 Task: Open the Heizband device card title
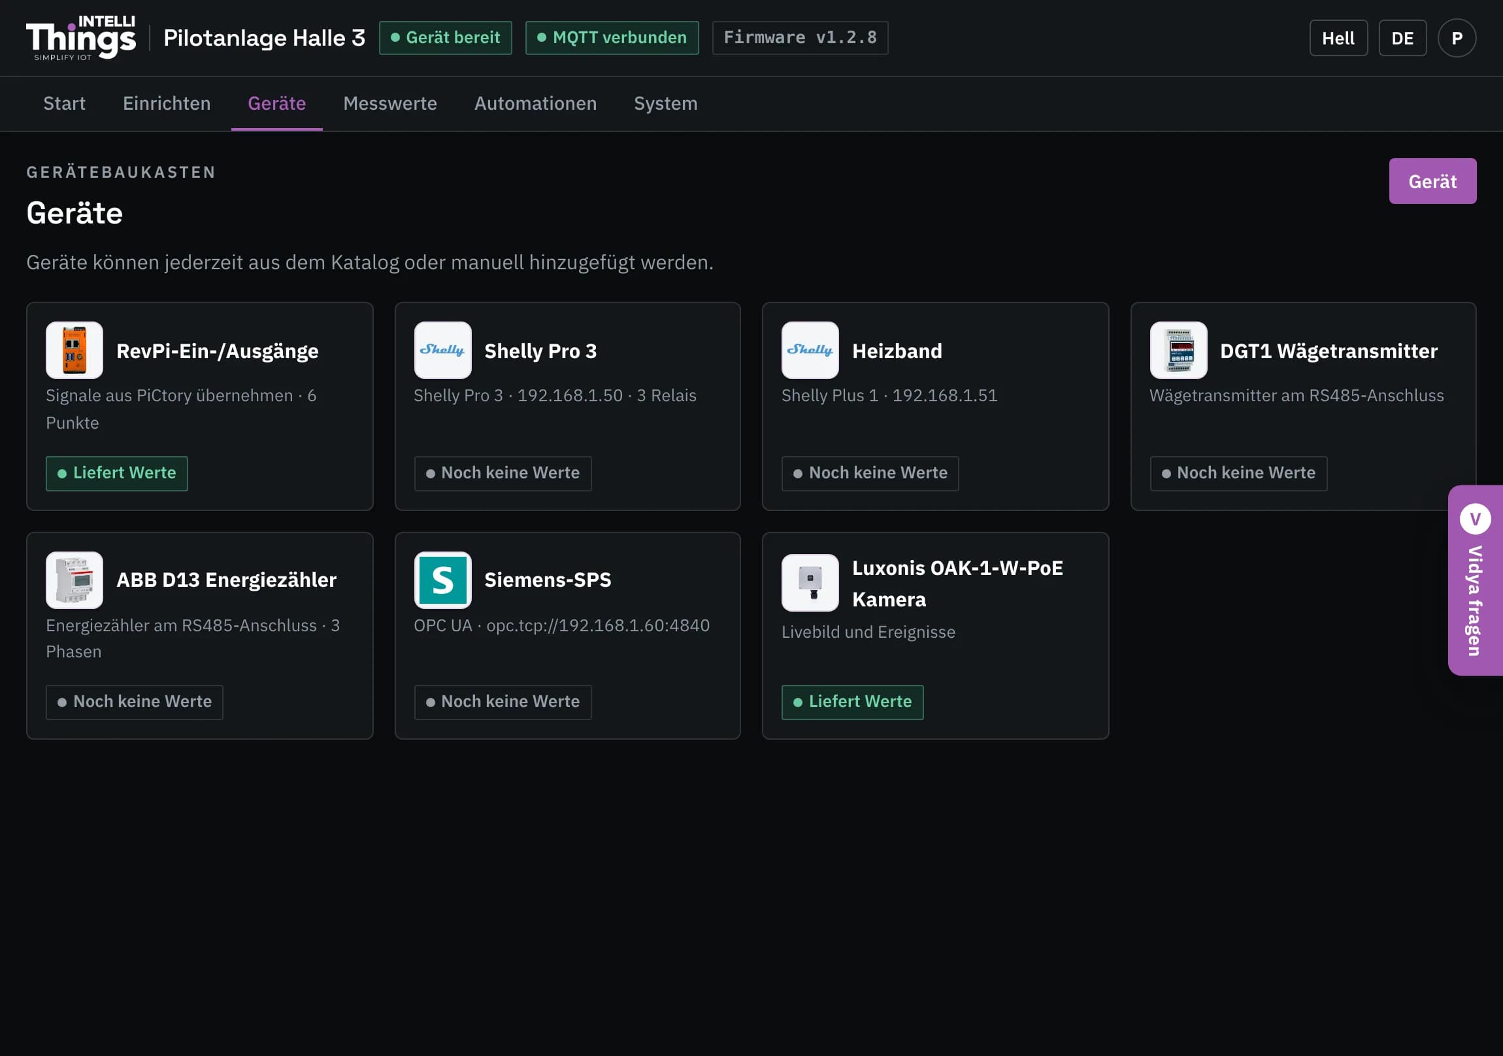[x=897, y=351]
